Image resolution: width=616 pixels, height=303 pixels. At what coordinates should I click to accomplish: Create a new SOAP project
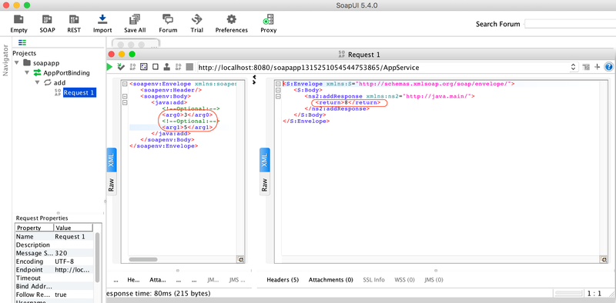(x=47, y=24)
